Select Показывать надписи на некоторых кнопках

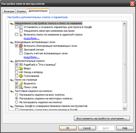[x=17, y=98]
